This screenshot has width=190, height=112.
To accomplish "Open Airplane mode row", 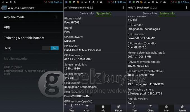I will 32,17.
